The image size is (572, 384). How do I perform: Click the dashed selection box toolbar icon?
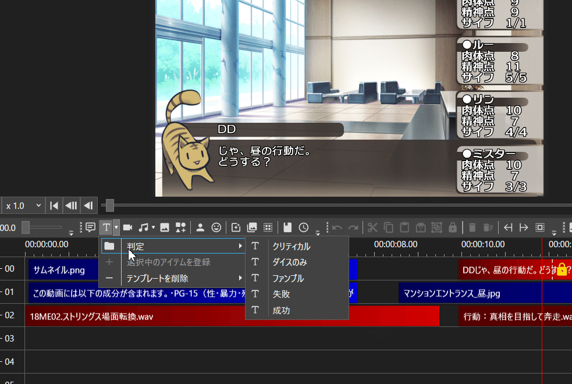[540, 227]
